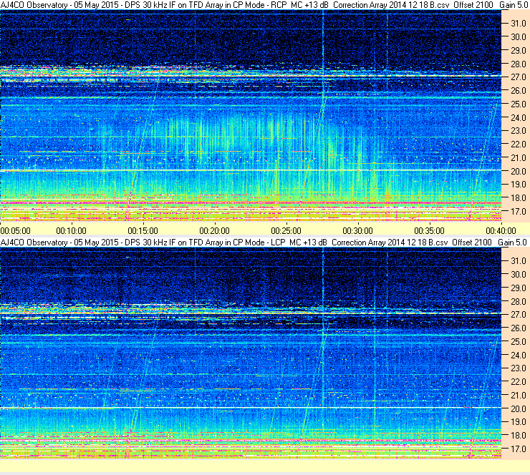Click the 30.0 frequency label on LCP chart
This screenshot has width=530, height=475.
click(x=519, y=275)
